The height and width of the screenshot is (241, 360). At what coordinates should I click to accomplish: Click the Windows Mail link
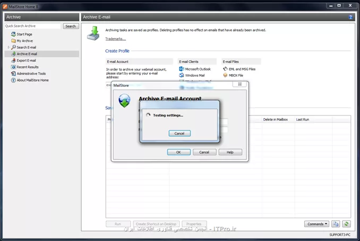[195, 75]
